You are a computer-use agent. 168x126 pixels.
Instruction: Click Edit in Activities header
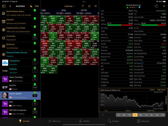[x=37, y=6]
